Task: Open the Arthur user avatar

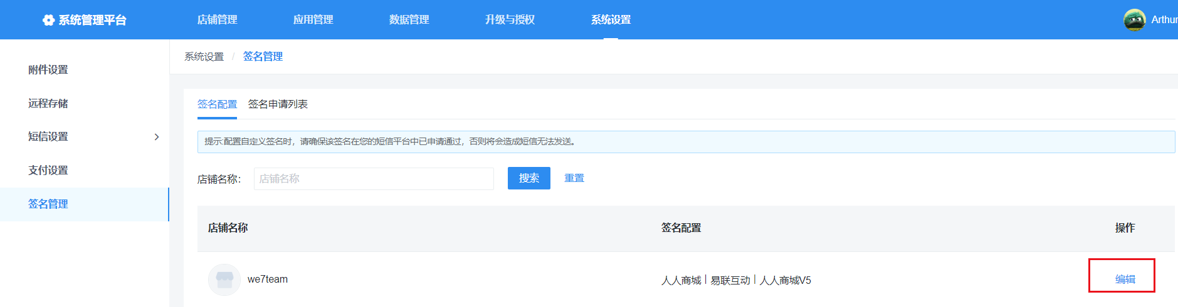Action: [x=1134, y=19]
